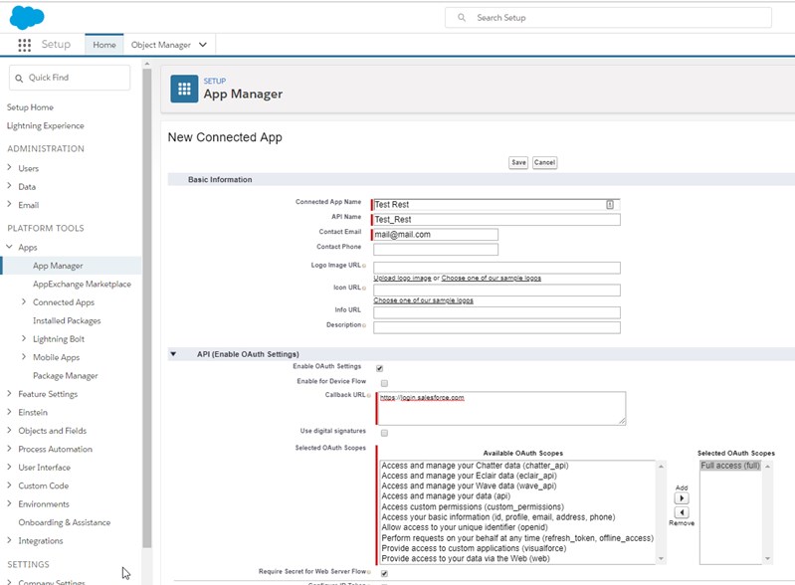Click the Quick Find input

[70, 78]
